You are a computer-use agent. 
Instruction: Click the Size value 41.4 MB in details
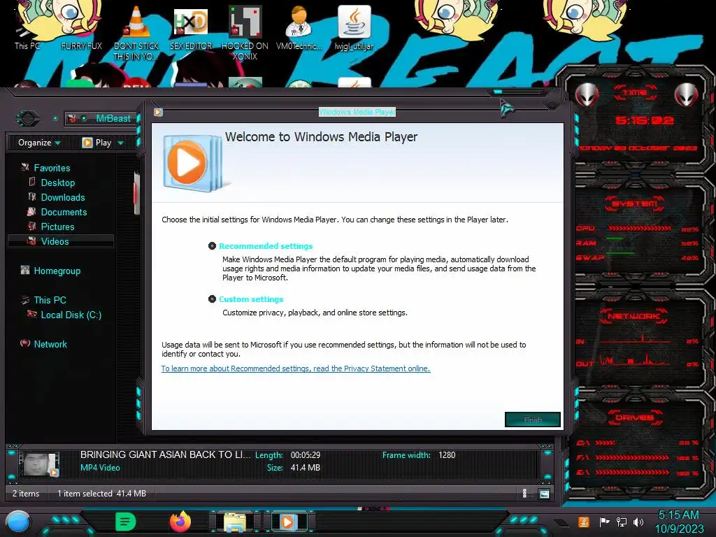(305, 468)
